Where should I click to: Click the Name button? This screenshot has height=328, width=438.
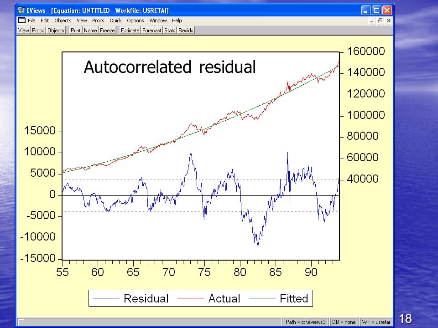coord(90,31)
